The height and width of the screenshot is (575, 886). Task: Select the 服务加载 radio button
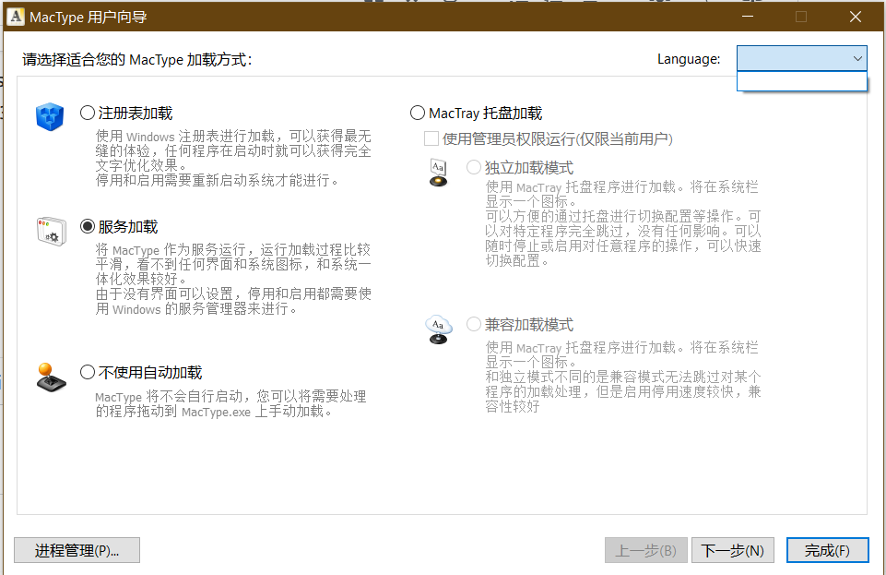pyautogui.click(x=87, y=226)
